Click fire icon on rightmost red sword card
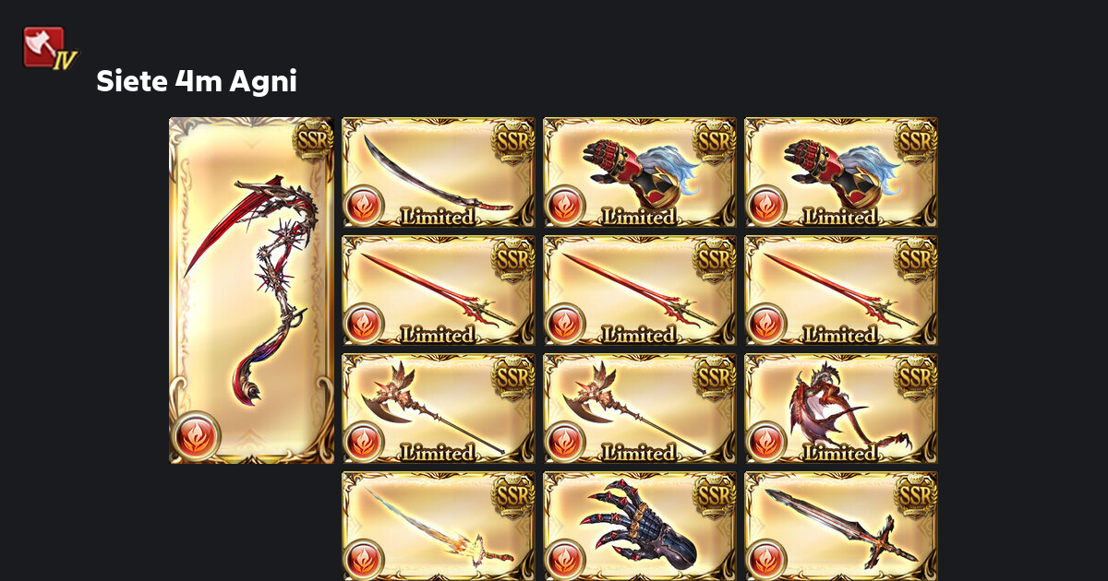 tap(766, 323)
